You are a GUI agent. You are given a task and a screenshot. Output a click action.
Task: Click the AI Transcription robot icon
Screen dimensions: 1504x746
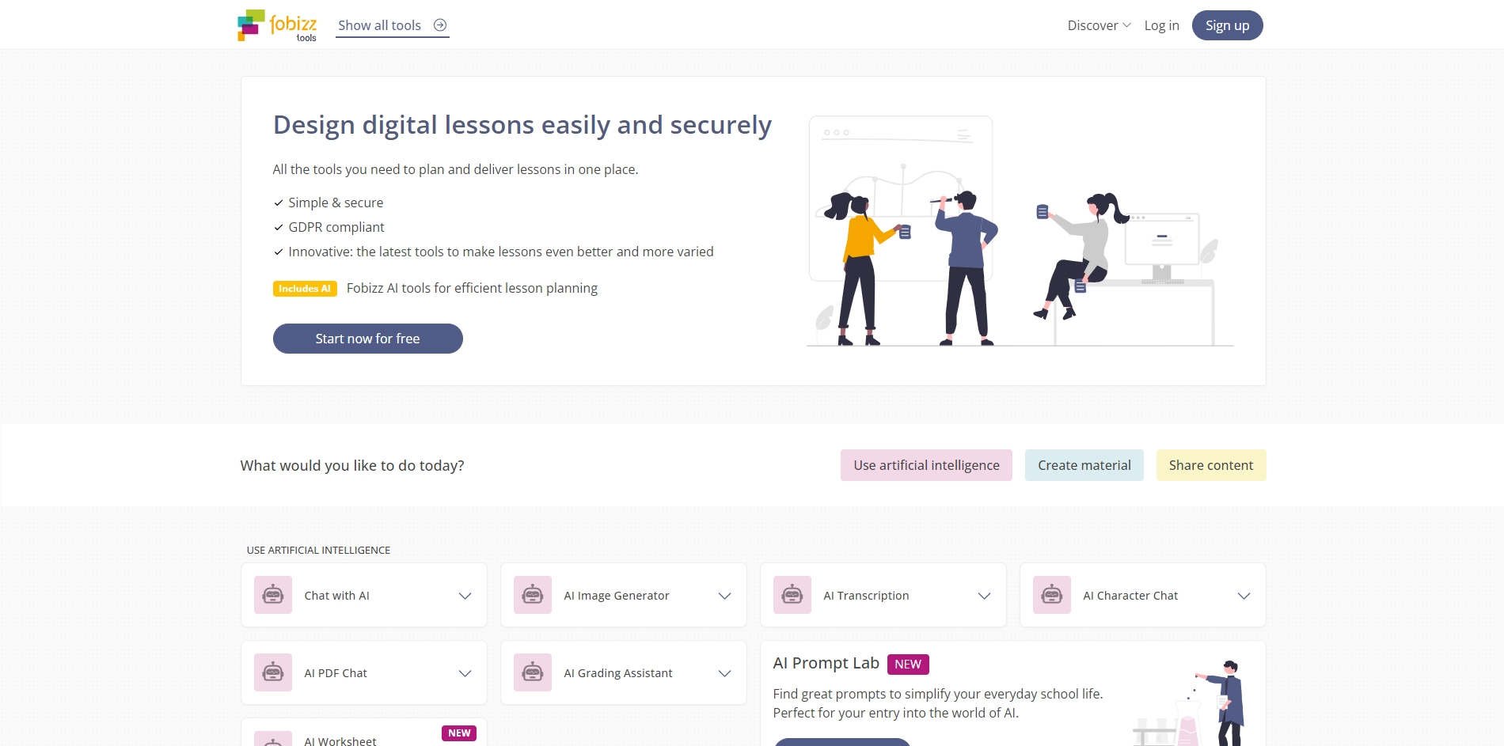792,595
